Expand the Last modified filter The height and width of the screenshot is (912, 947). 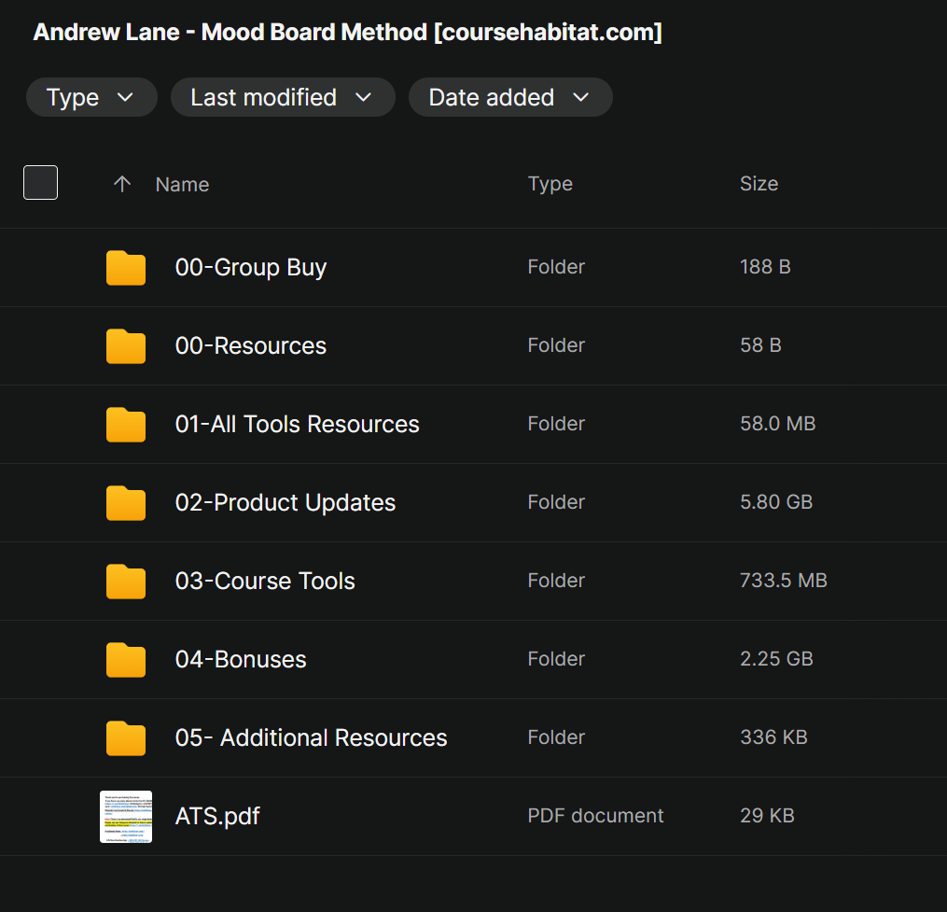(282, 98)
